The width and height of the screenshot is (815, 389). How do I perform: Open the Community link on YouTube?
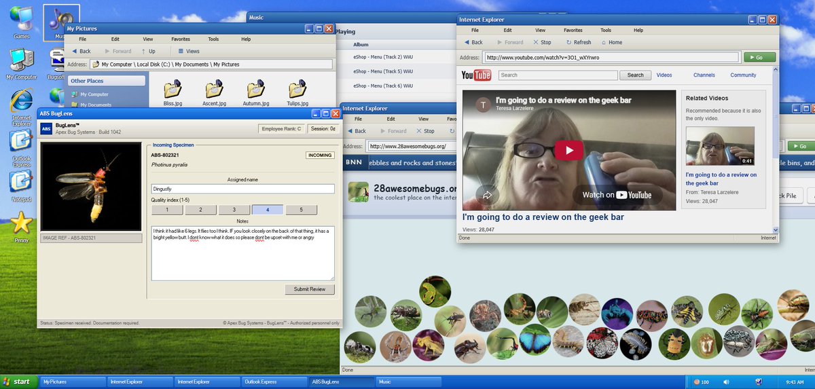click(744, 75)
